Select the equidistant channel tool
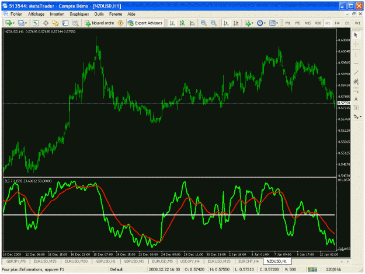This screenshot has height=274, width=365. [x=356, y=82]
